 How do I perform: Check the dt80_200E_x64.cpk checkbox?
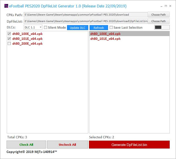9,43
